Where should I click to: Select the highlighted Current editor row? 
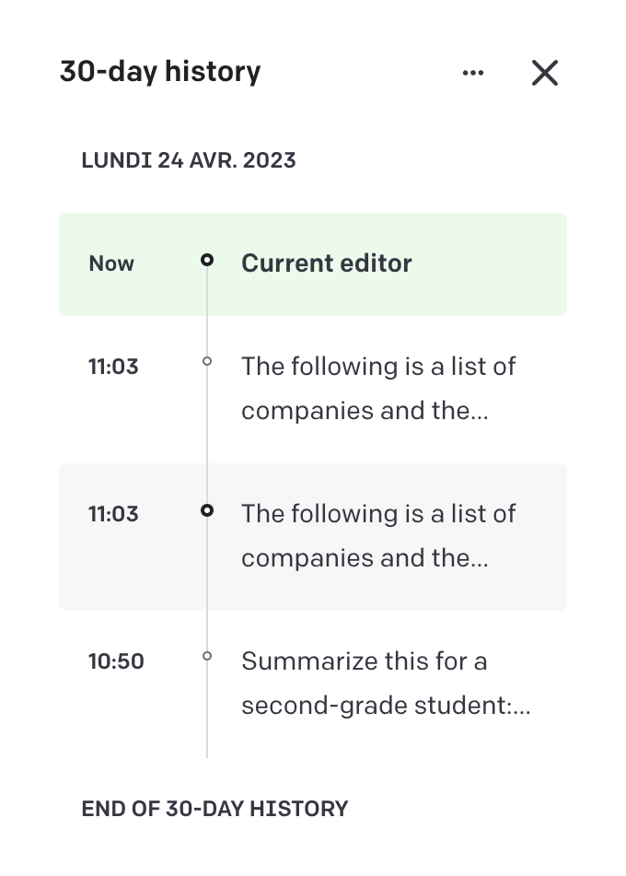coord(313,263)
